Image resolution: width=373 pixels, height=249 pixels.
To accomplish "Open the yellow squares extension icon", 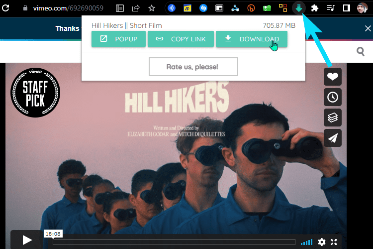I will (283, 8).
